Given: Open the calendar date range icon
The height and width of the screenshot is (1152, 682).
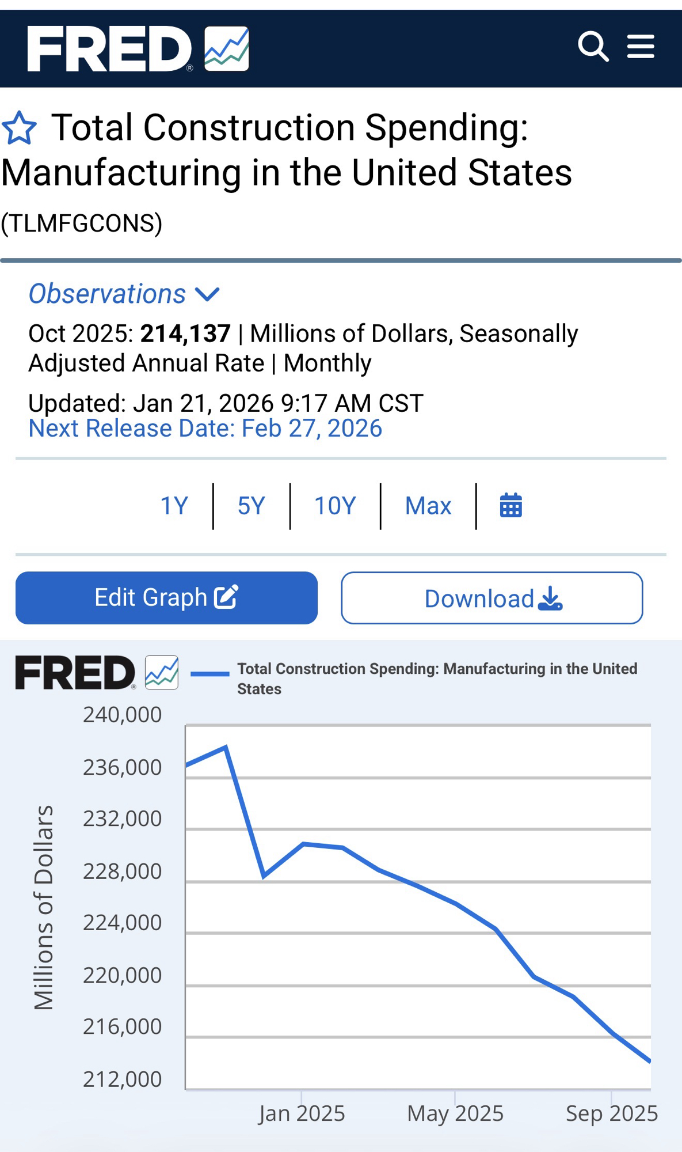Looking at the screenshot, I should click(510, 506).
